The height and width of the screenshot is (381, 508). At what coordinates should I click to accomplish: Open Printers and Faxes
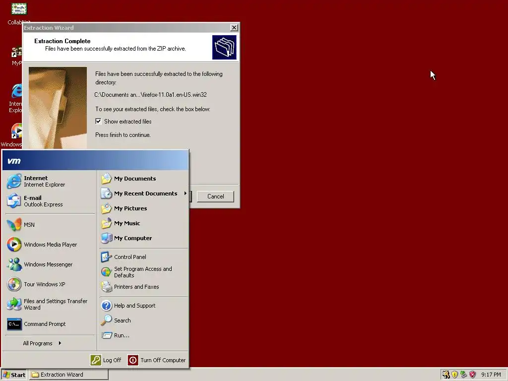143,287
